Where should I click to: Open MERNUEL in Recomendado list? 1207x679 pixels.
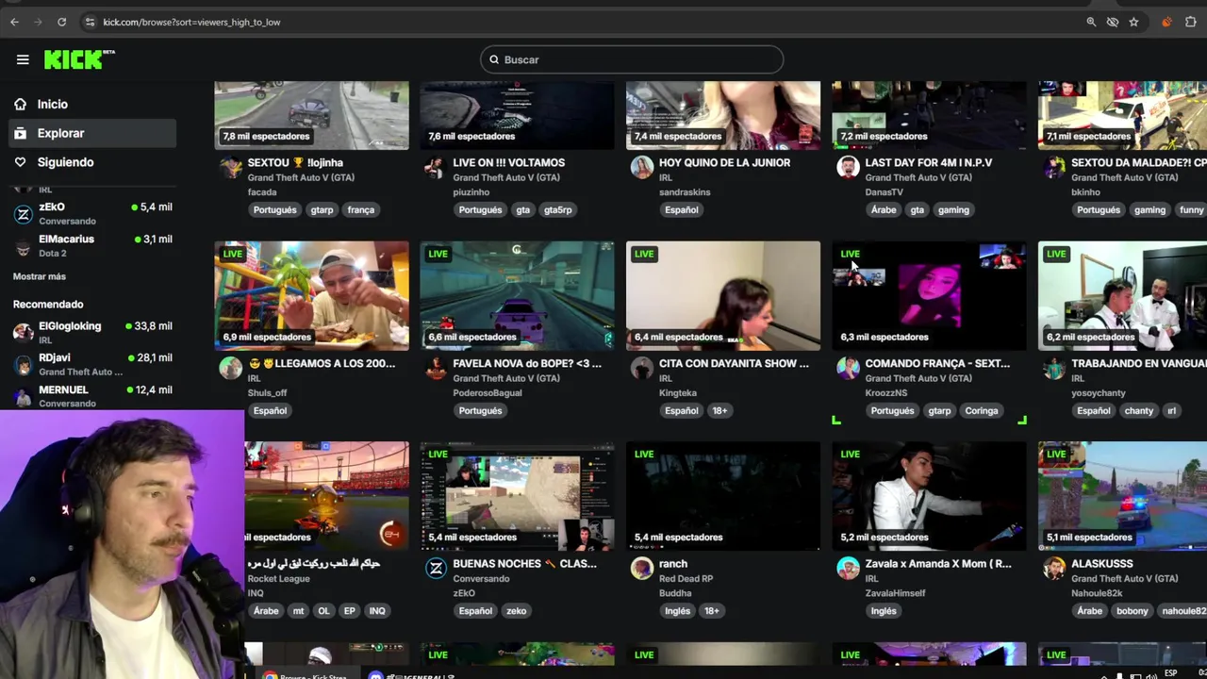click(92, 396)
